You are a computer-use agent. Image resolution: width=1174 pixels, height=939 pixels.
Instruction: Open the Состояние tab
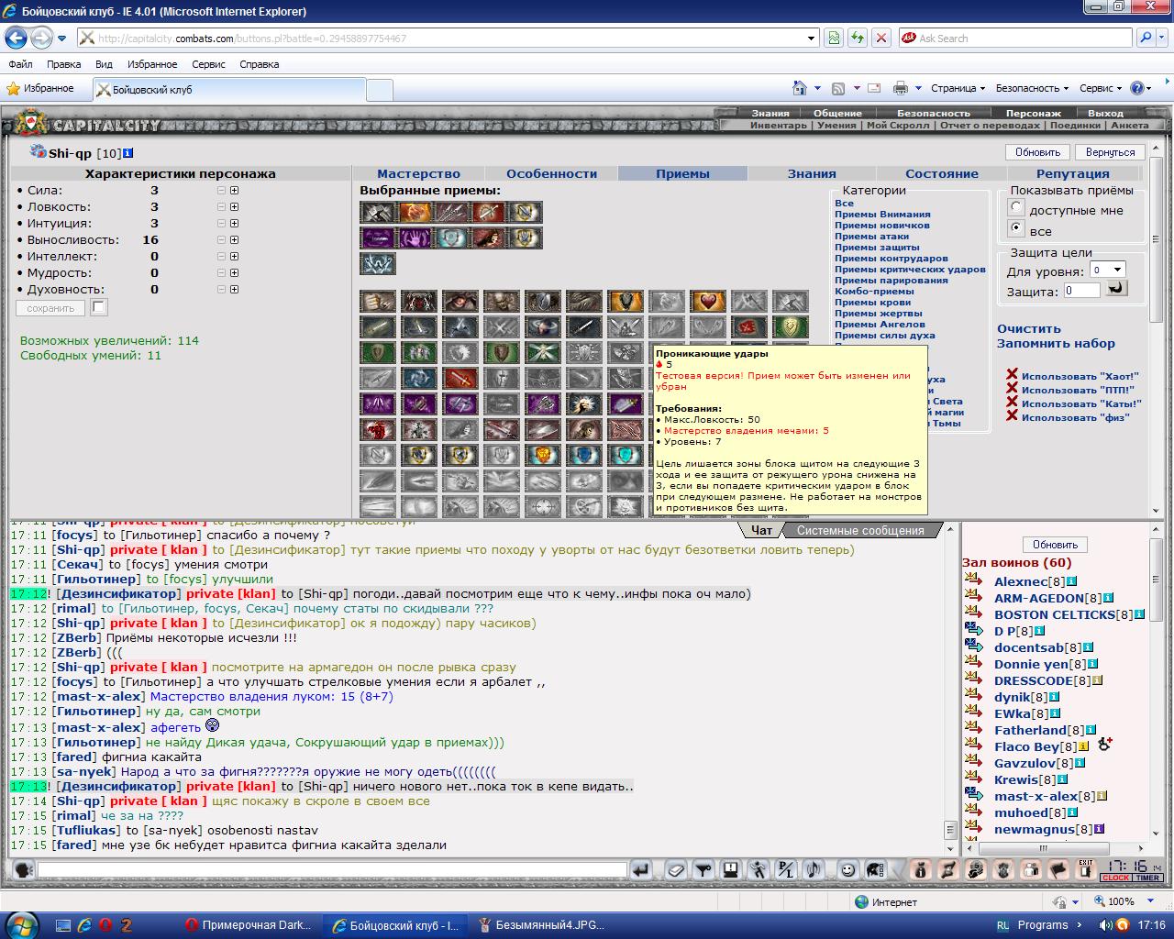pyautogui.click(x=942, y=173)
